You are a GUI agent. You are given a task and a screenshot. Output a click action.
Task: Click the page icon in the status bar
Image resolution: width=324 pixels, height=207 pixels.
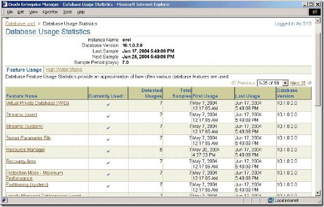point(5,200)
